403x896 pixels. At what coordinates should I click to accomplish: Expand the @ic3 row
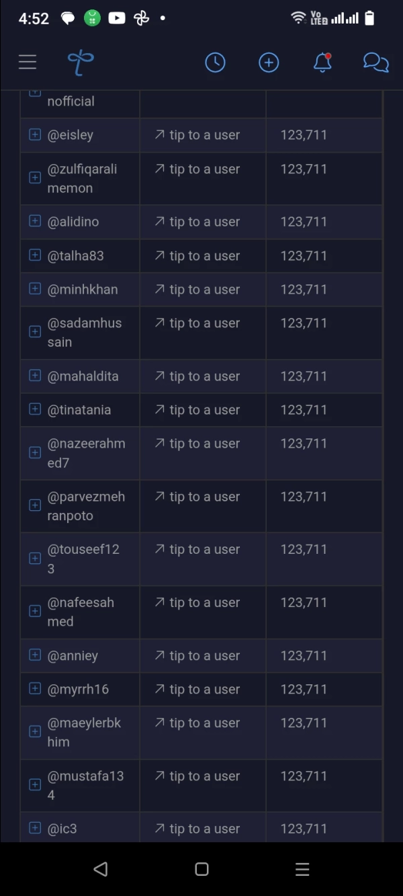tap(35, 828)
